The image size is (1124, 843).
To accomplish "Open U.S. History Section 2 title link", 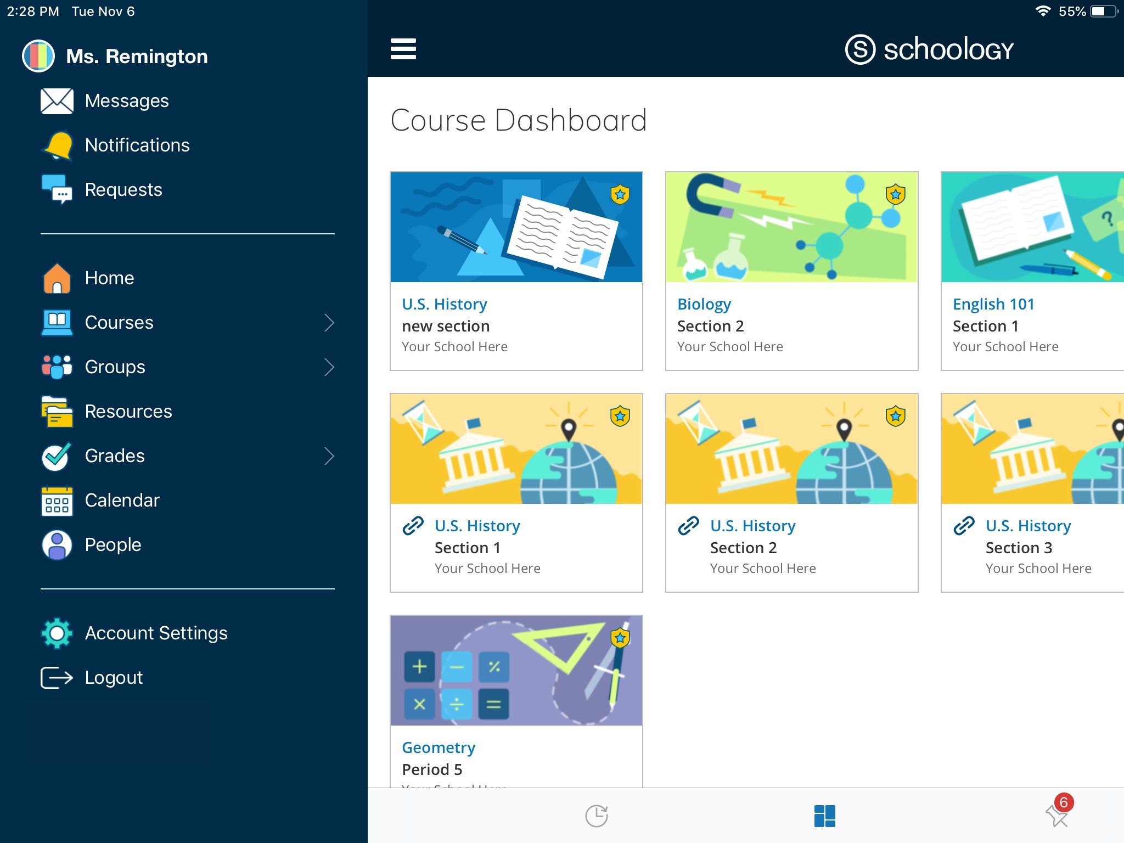I will [752, 526].
